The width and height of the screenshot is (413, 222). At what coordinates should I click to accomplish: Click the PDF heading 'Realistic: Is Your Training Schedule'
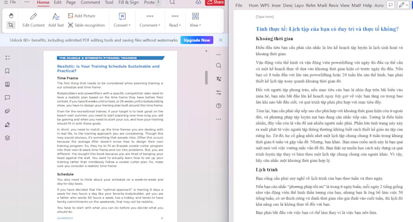[108, 69]
